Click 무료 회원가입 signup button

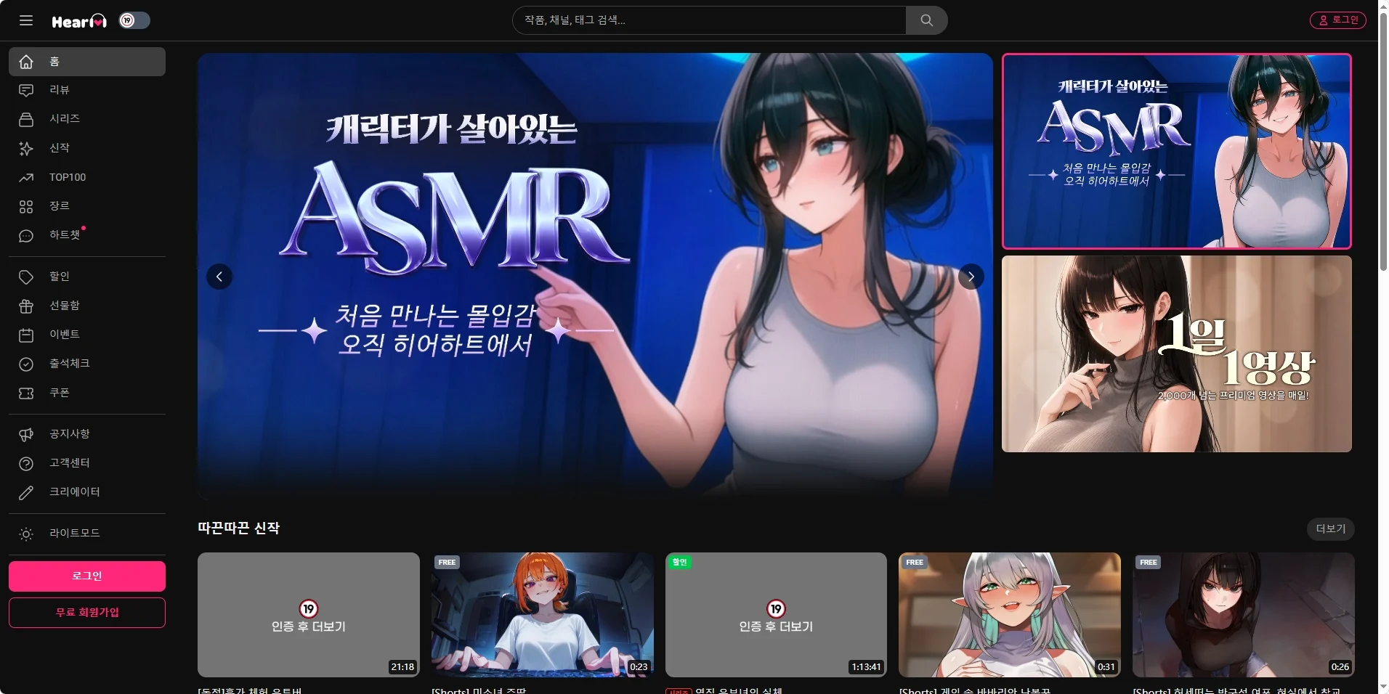pos(87,613)
